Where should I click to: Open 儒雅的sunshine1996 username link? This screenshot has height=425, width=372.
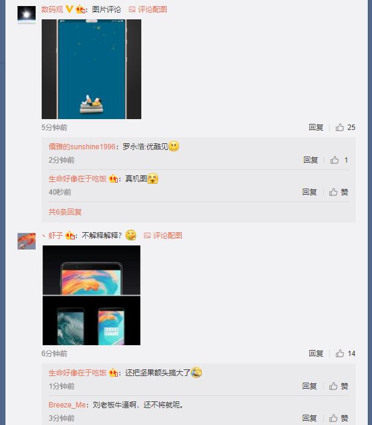82,147
